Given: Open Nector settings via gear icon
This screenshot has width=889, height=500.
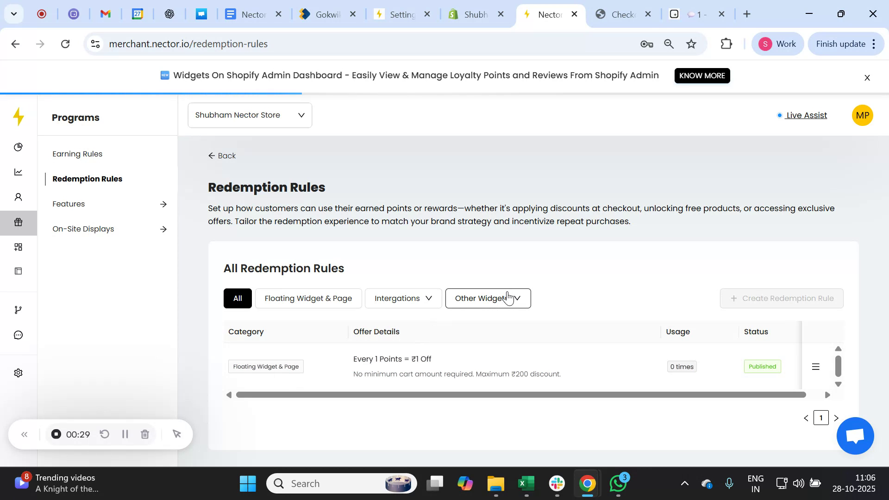Looking at the screenshot, I should click(18, 373).
